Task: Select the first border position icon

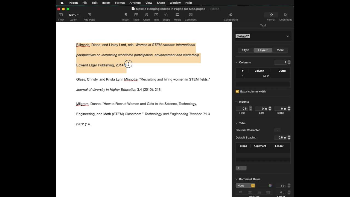Action: [241, 192]
